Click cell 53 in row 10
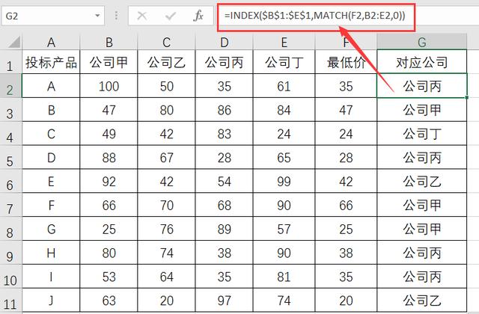This screenshot has width=479, height=314. click(x=109, y=277)
